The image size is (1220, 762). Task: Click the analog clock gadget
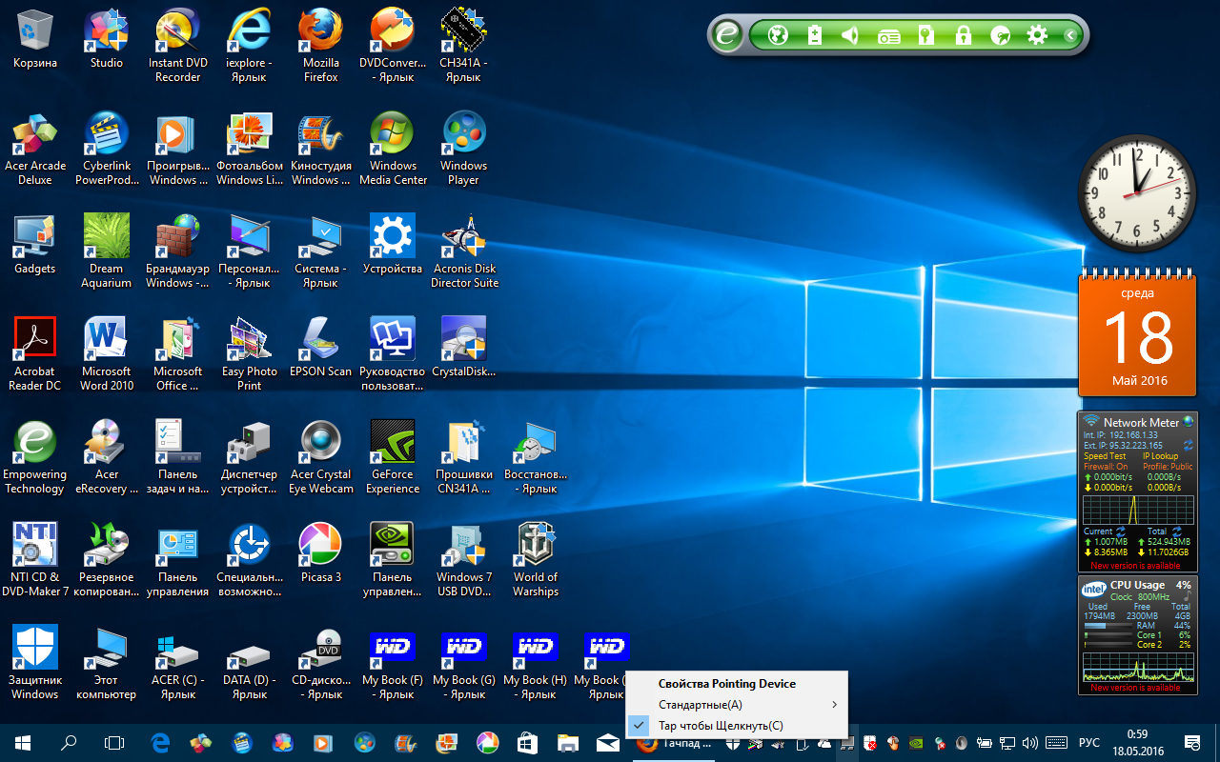(1137, 193)
